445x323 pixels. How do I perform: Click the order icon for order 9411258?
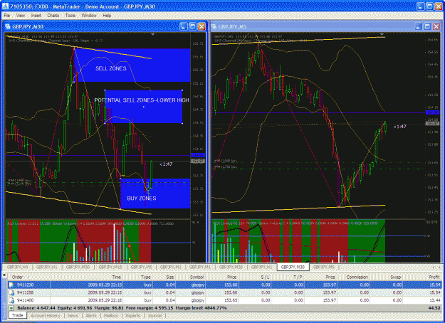tap(11, 292)
